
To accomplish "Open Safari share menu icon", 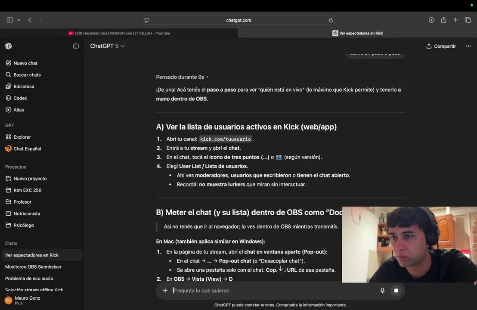I will [x=443, y=20].
